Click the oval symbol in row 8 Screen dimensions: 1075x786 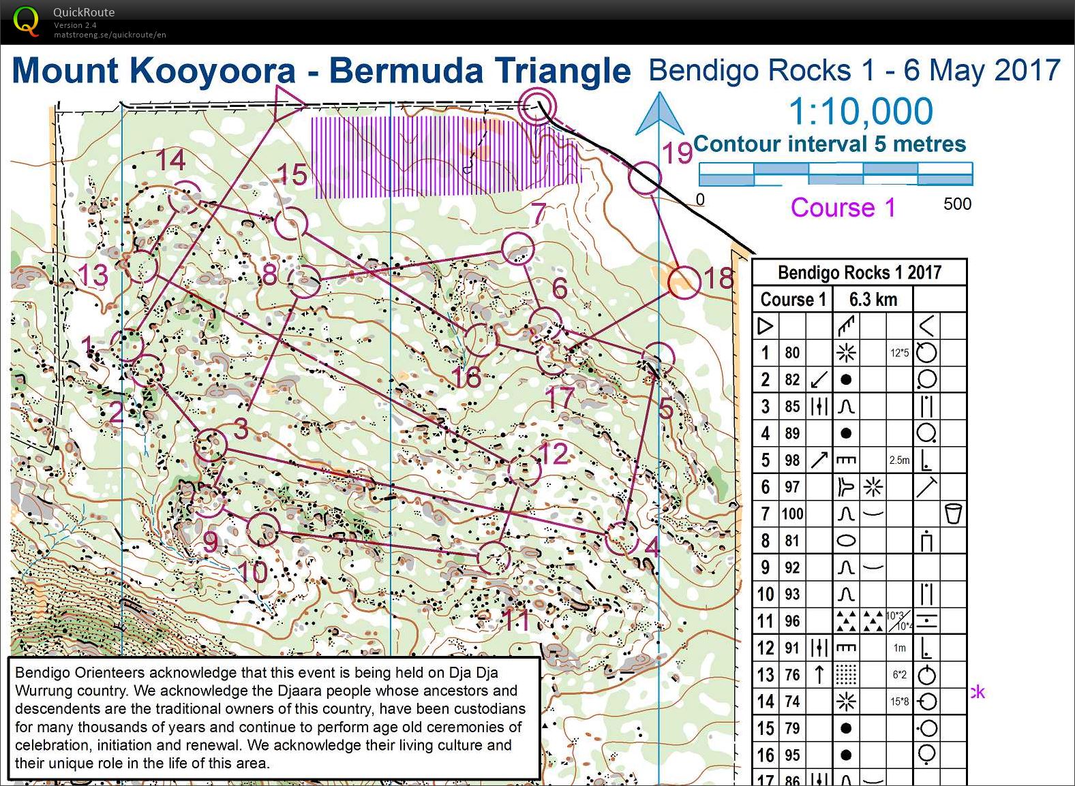pos(846,541)
